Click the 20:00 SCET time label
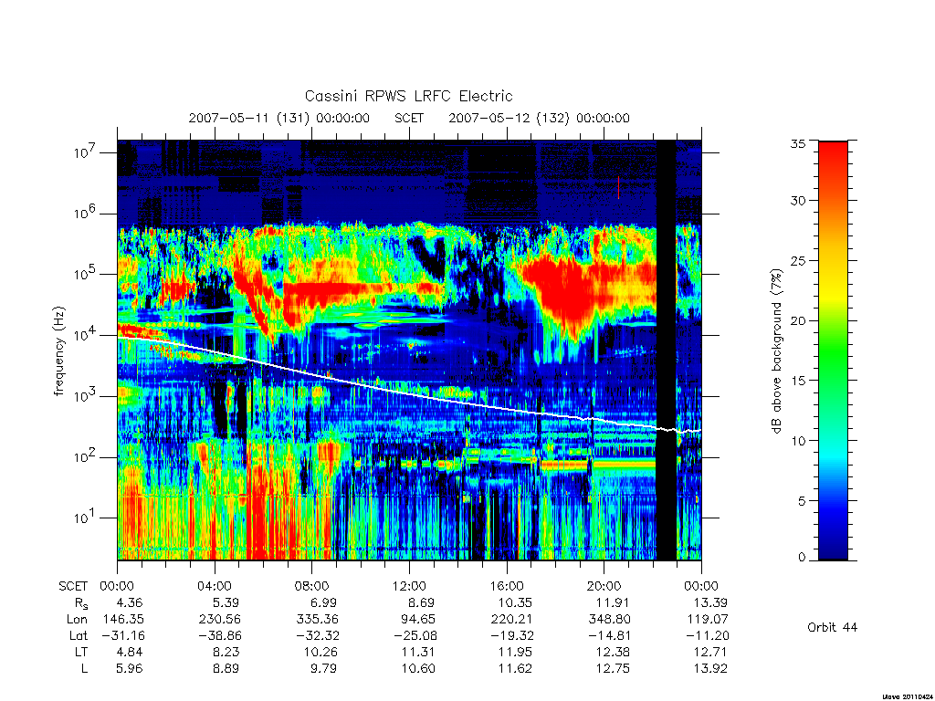Image resolution: width=935 pixels, height=701 pixels. [604, 586]
